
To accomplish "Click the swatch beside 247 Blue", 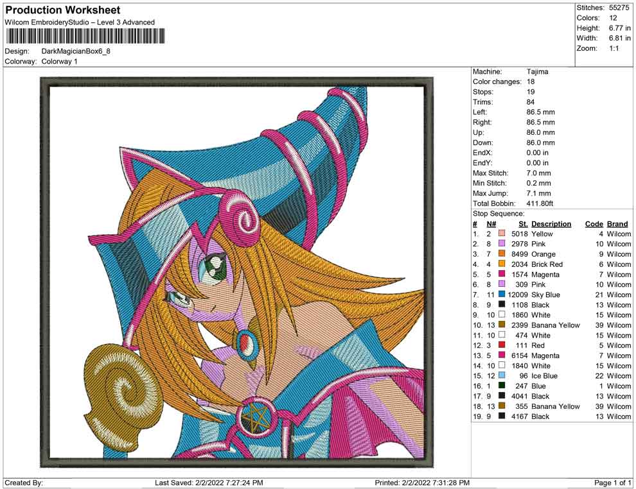I will [x=502, y=386].
